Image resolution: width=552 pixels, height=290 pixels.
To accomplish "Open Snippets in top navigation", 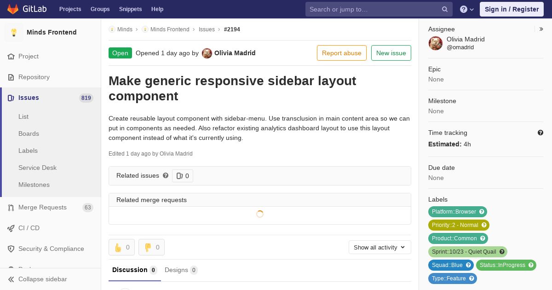I will [x=131, y=9].
